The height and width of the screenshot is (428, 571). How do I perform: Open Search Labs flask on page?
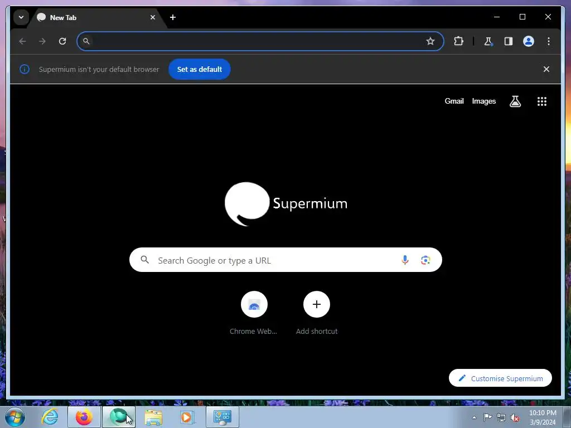515,101
